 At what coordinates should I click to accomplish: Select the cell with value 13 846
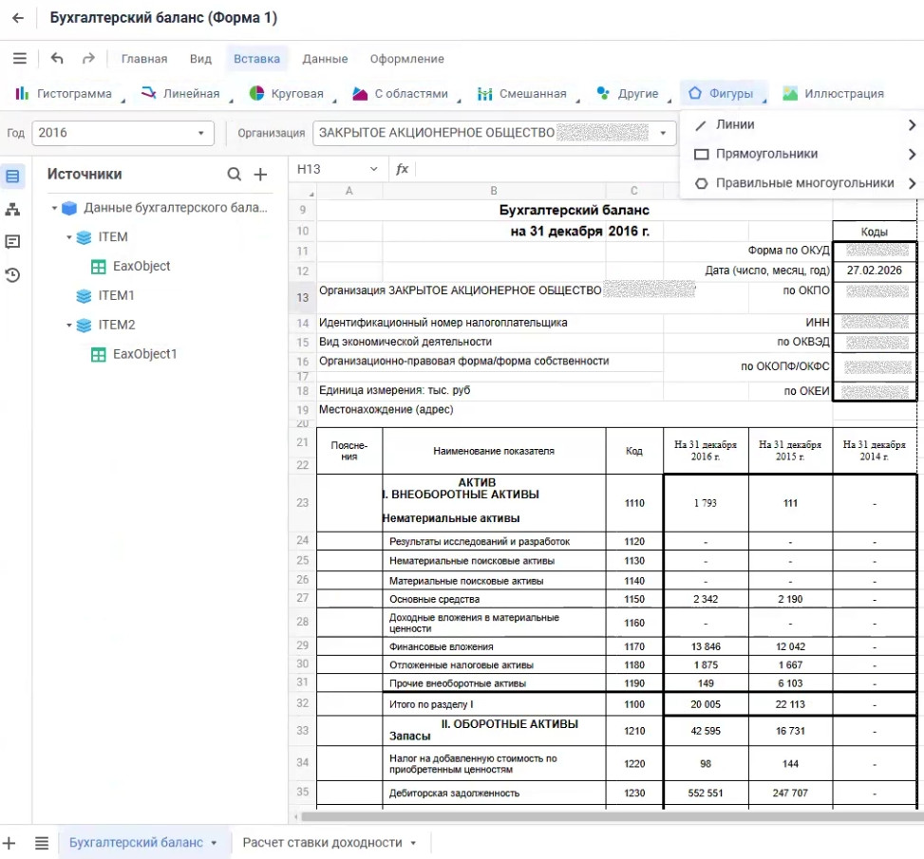click(706, 647)
